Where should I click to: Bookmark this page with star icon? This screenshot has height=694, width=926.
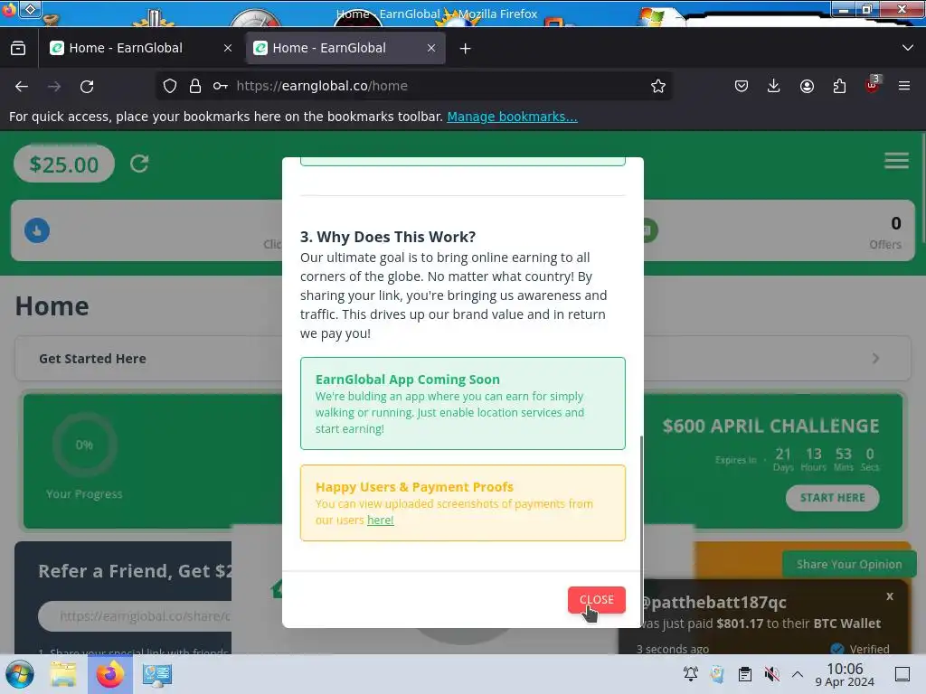658,86
